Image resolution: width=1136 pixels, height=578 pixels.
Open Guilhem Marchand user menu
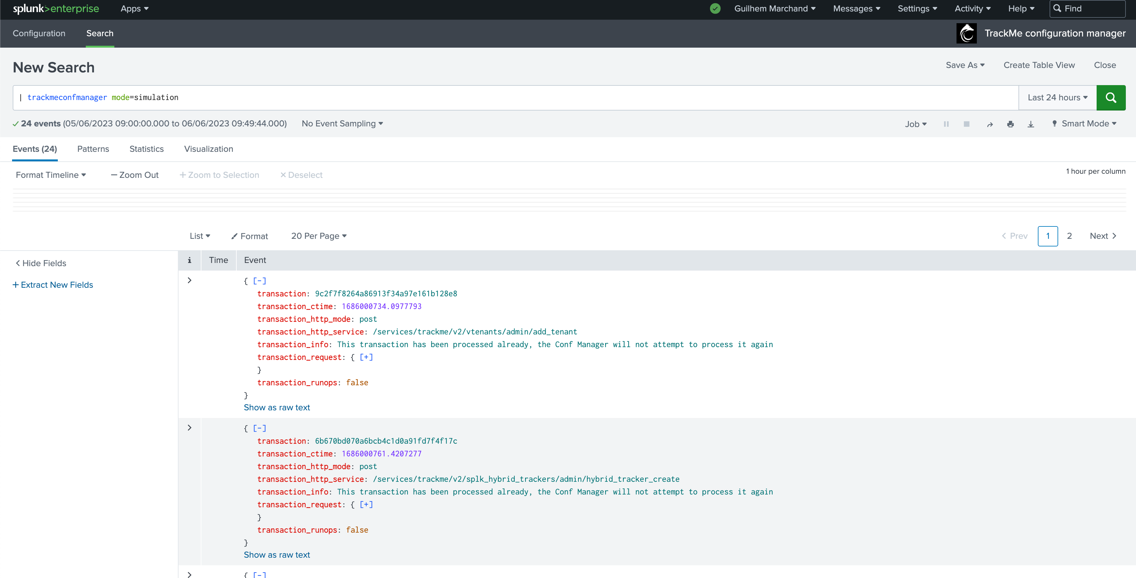point(775,9)
